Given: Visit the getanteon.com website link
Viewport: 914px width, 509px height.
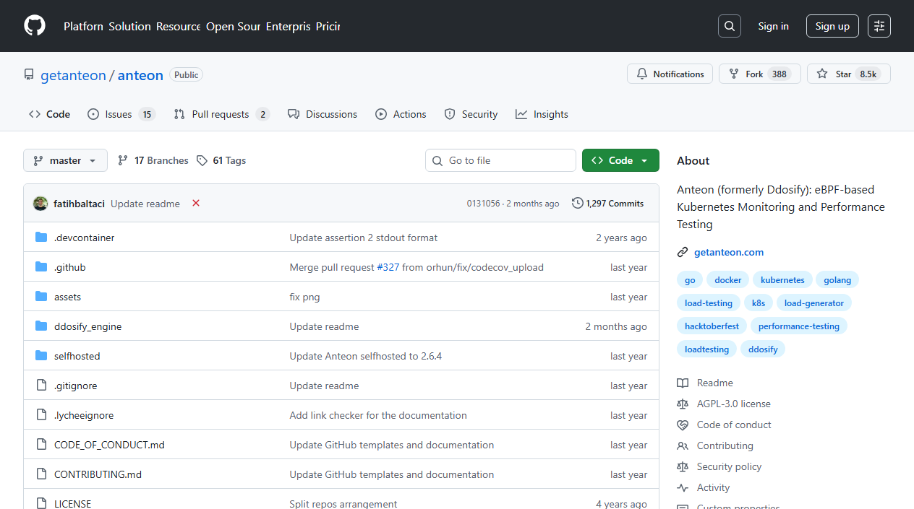Looking at the screenshot, I should point(729,252).
